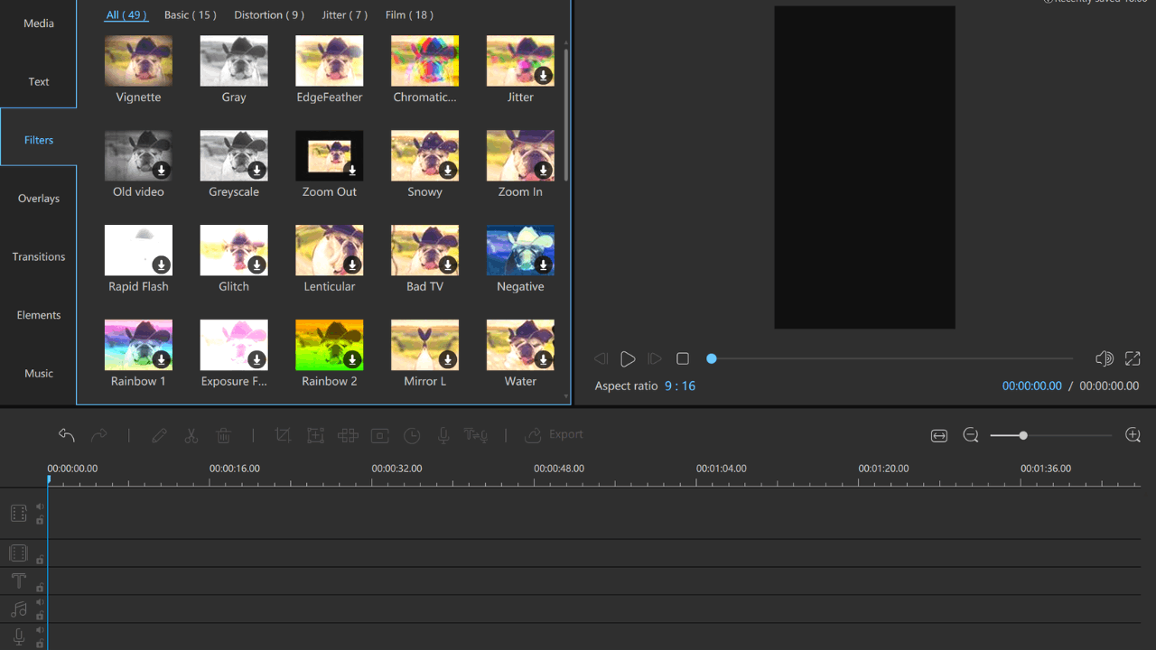Image resolution: width=1156 pixels, height=650 pixels.
Task: Click the preview volume speaker icon
Action: click(x=1104, y=359)
